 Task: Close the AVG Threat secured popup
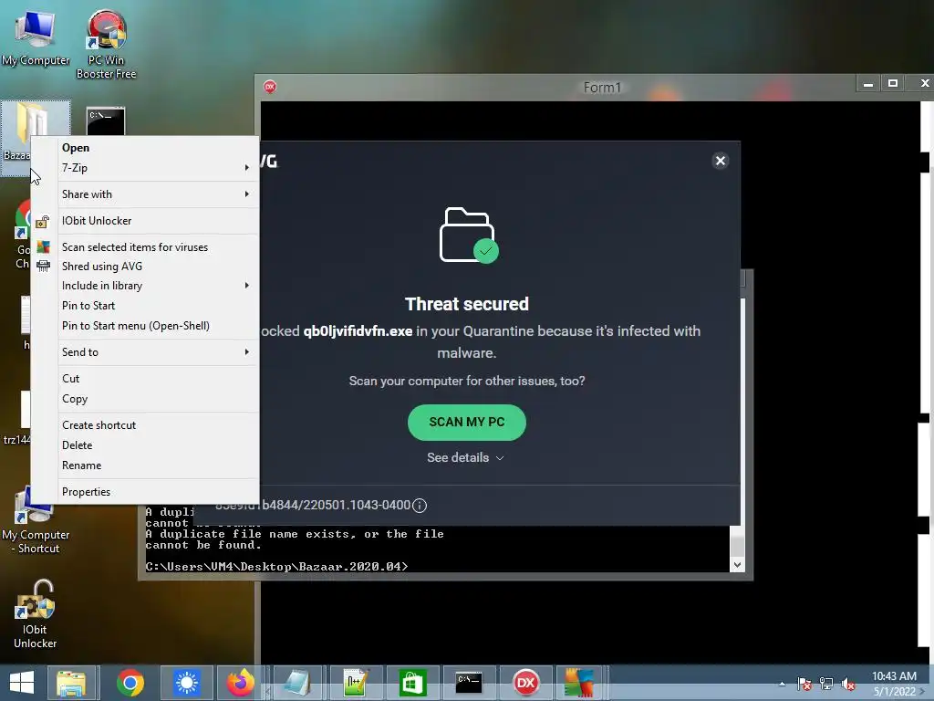721,161
